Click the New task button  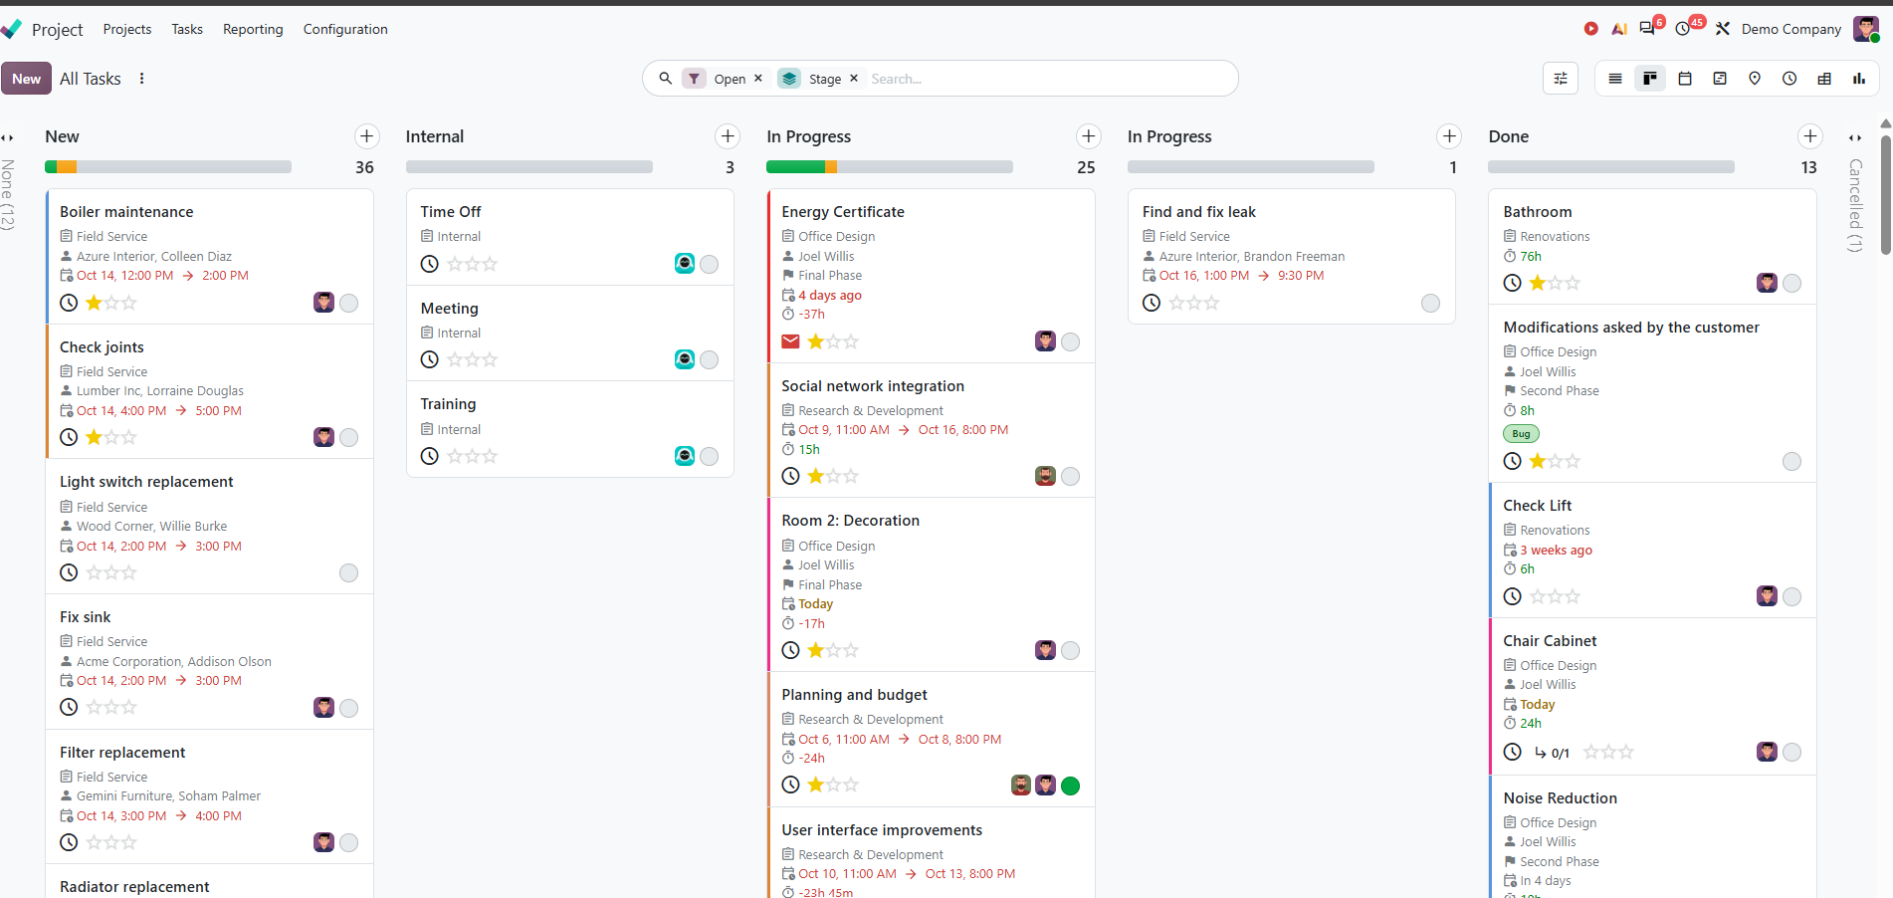pyautogui.click(x=26, y=79)
